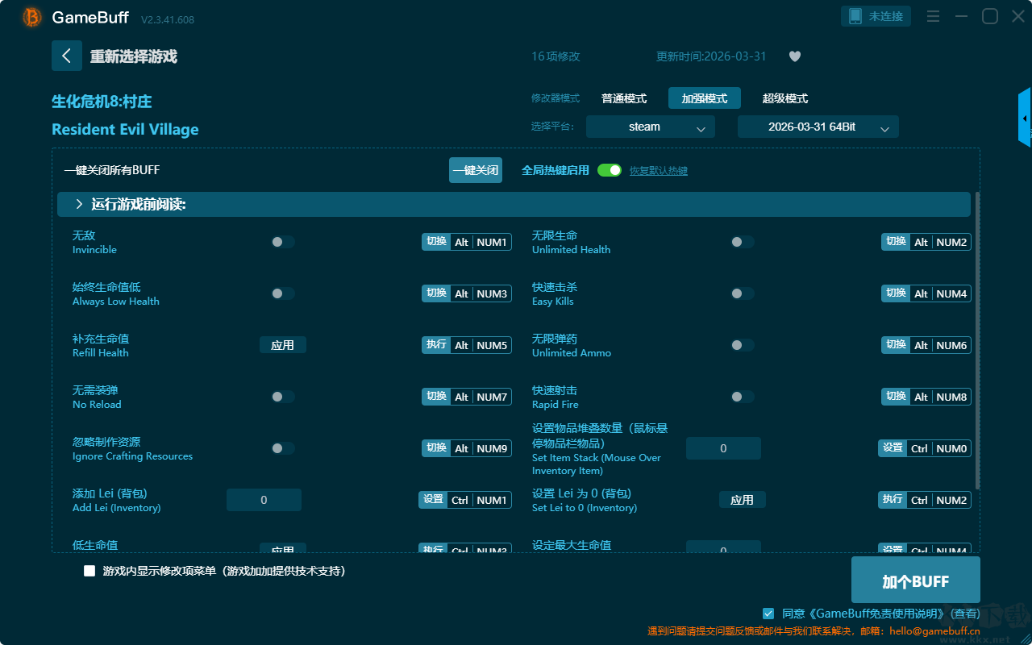Click Rapid Fire hotkey Alt NUM8 box
Image resolution: width=1032 pixels, height=645 pixels.
[x=926, y=397]
